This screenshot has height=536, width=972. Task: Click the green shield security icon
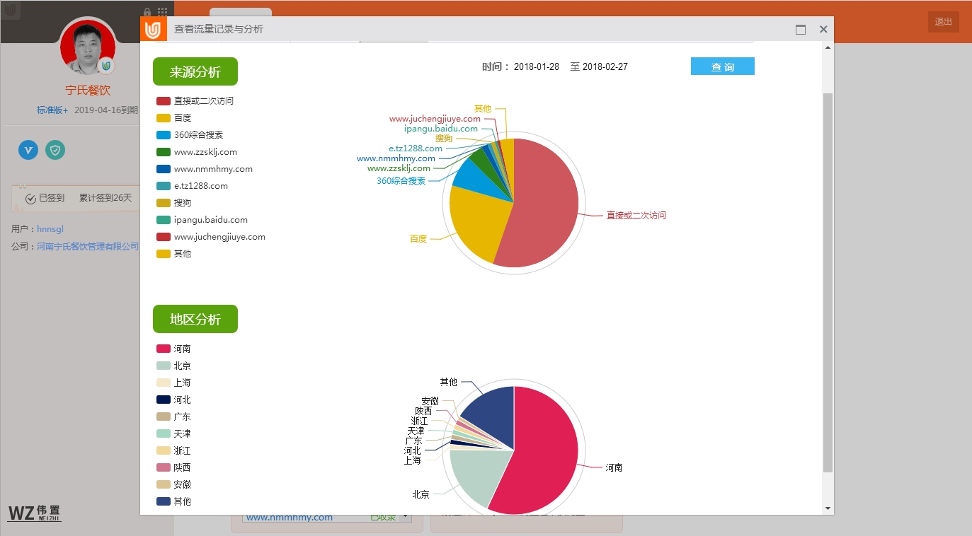pos(55,150)
